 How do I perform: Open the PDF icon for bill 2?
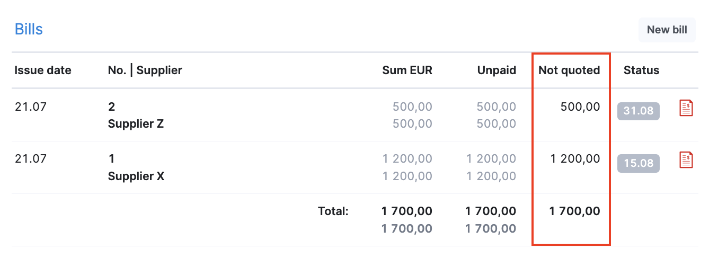click(x=686, y=108)
